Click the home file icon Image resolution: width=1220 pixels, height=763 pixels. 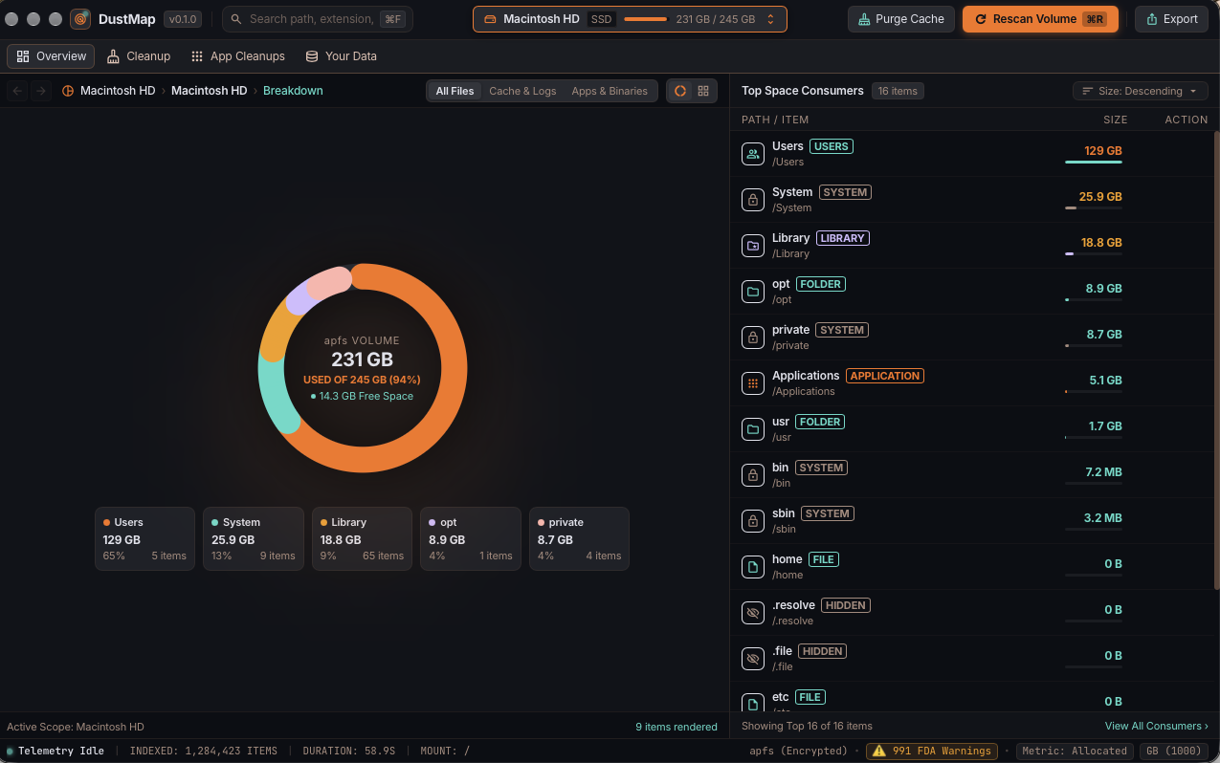tap(753, 567)
